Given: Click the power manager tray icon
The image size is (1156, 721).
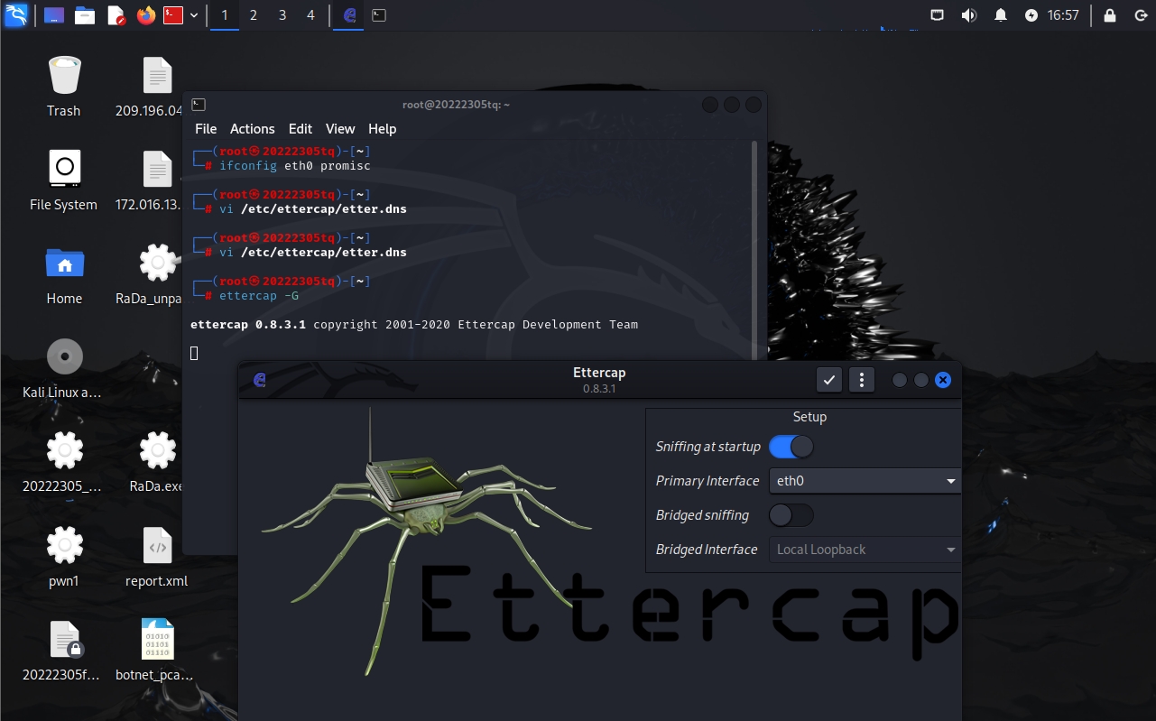Looking at the screenshot, I should 1031,15.
